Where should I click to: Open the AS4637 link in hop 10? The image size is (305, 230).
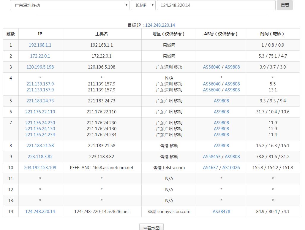coord(211,168)
